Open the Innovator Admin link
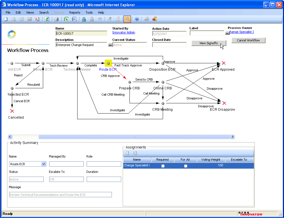Screen dimensions: 284x218 click(124, 33)
